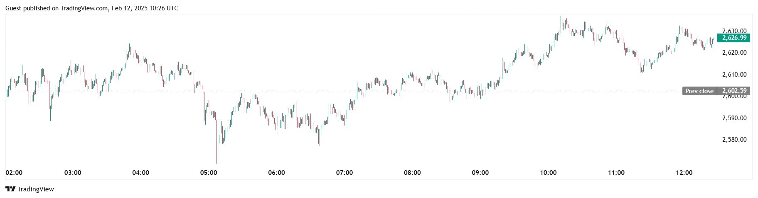Click the TradingView logo icon
The height and width of the screenshot is (198, 758).
click(x=10, y=189)
